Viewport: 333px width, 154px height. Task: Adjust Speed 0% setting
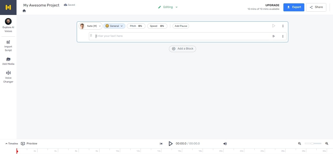(x=157, y=26)
